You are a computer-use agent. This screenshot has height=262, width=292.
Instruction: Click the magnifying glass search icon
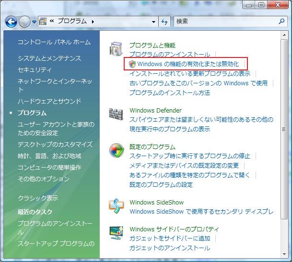tap(281, 22)
